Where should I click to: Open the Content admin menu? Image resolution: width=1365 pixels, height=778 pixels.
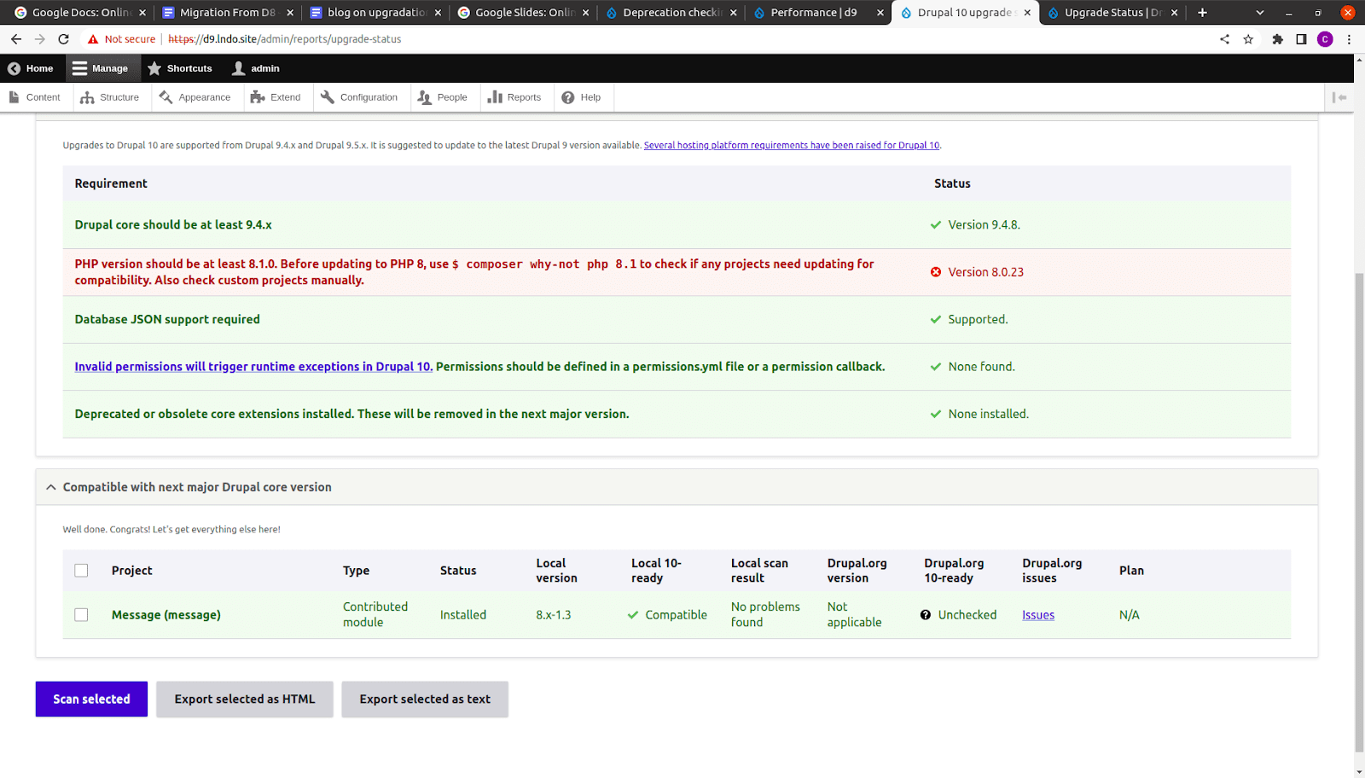pos(34,97)
